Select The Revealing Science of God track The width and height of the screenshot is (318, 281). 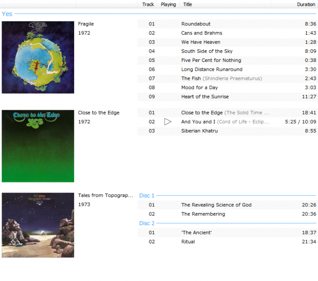pos(216,205)
